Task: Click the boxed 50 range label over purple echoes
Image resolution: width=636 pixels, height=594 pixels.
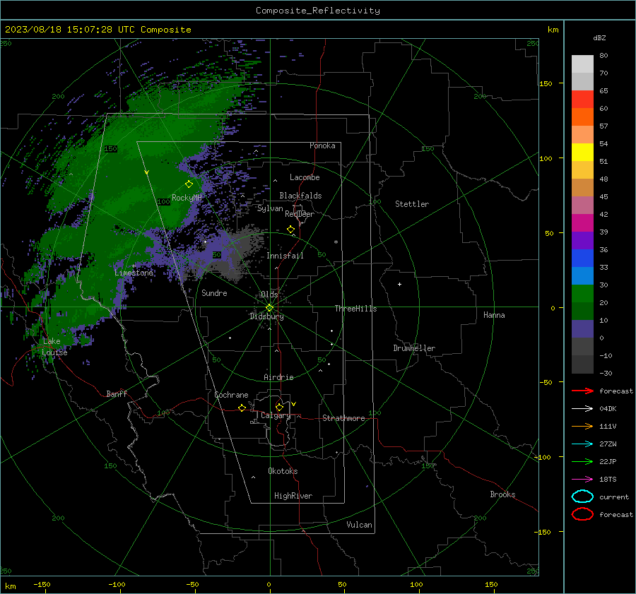Action: pos(217,255)
